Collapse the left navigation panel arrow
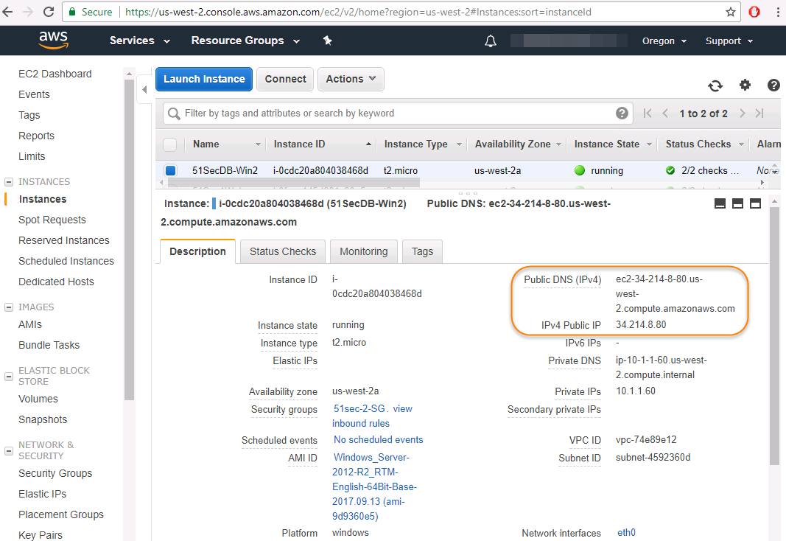The image size is (786, 541). coord(144,90)
